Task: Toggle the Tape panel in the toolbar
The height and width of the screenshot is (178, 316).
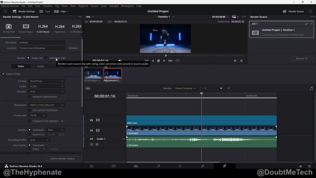Action: tap(45, 11)
